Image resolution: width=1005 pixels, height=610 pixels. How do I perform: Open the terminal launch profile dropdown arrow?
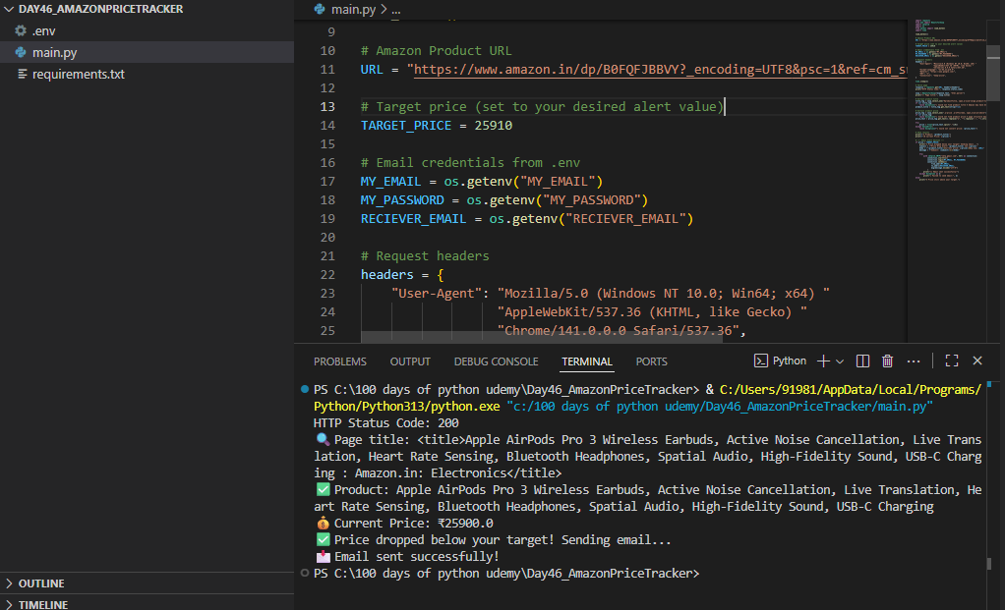pos(840,361)
